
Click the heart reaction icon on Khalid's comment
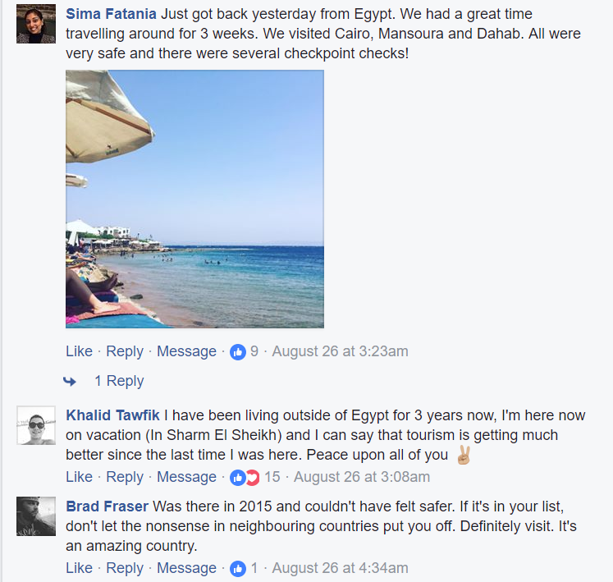click(254, 478)
